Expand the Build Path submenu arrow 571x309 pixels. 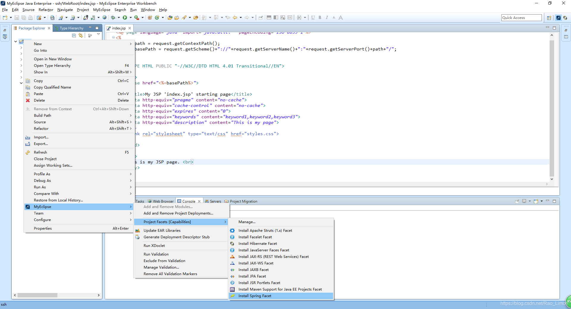[x=131, y=115]
